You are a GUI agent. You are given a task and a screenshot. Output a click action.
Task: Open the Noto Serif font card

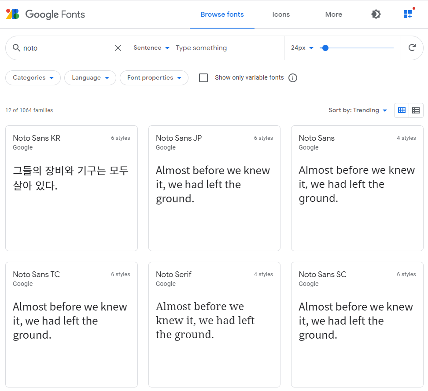click(214, 325)
